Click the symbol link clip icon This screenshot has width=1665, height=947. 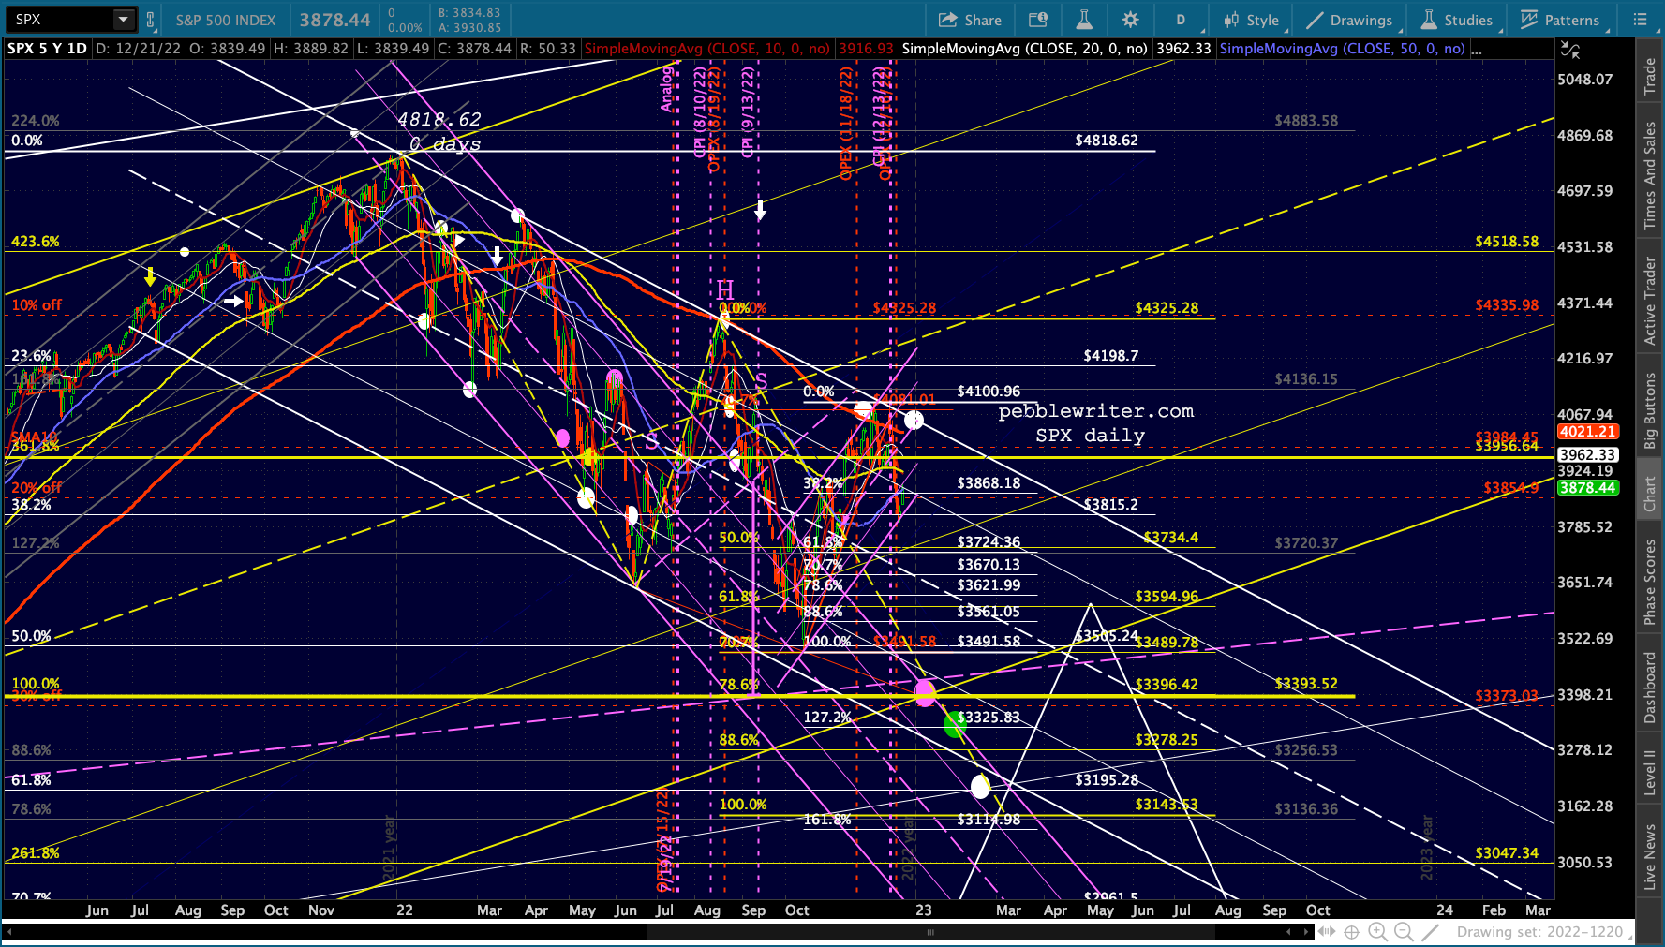point(150,20)
